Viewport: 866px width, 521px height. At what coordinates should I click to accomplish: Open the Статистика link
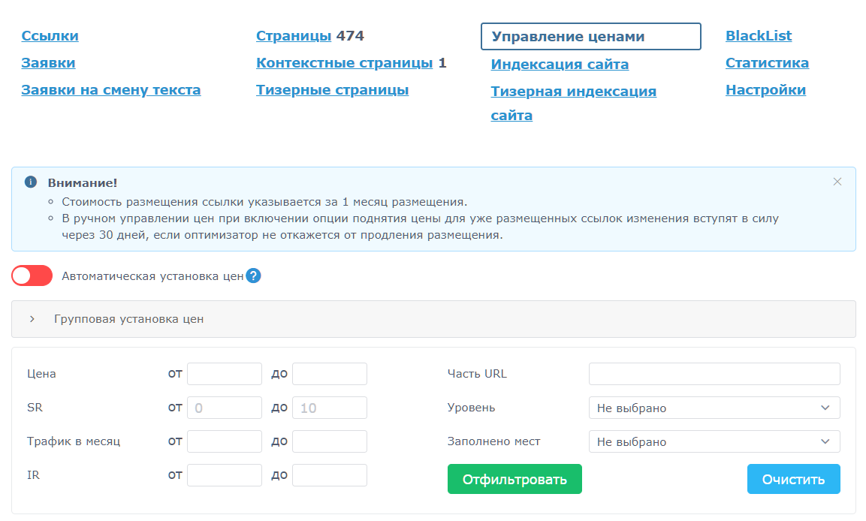point(767,63)
